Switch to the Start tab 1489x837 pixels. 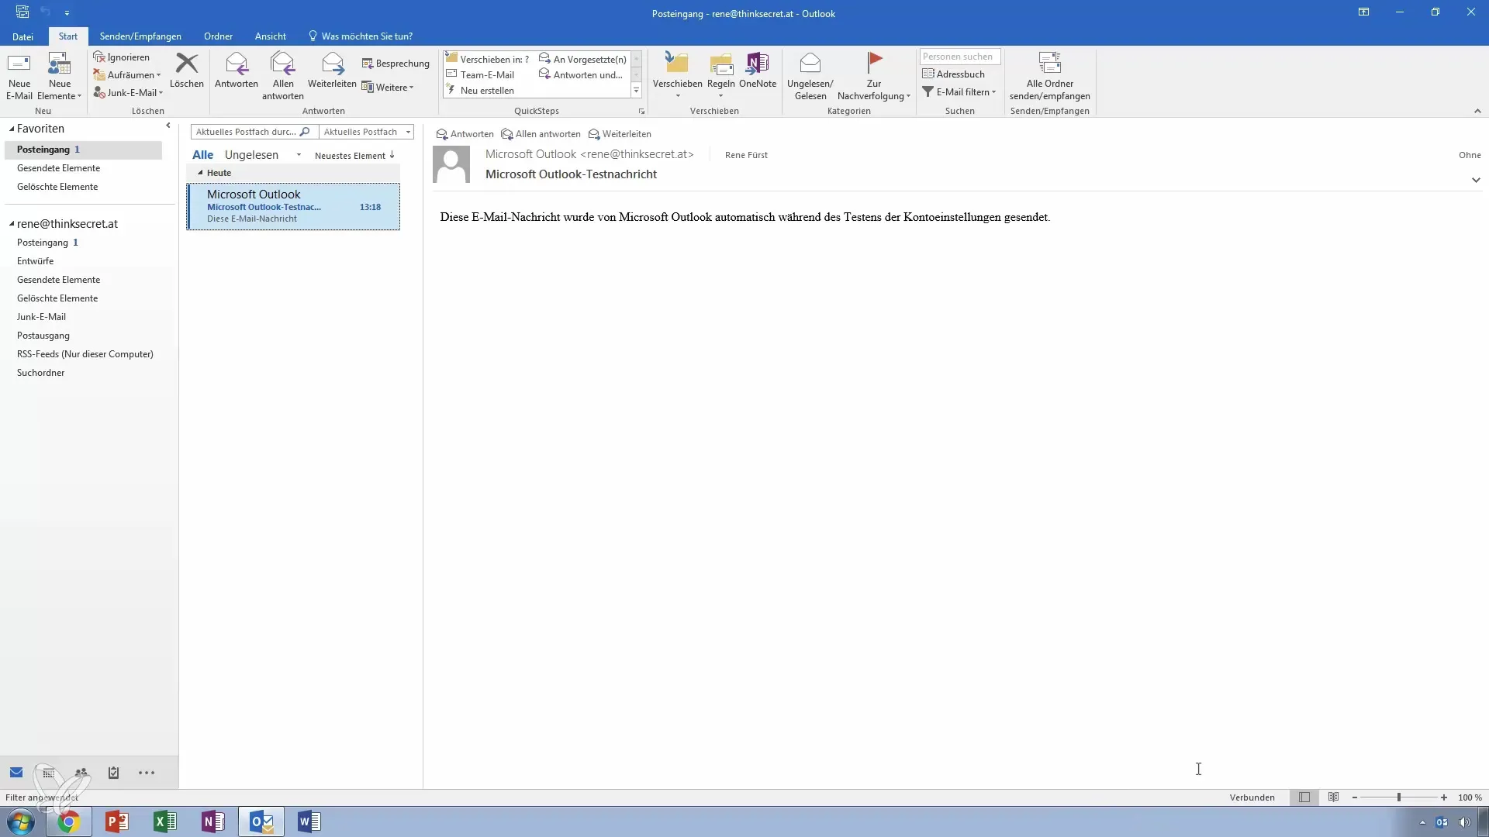click(x=68, y=36)
